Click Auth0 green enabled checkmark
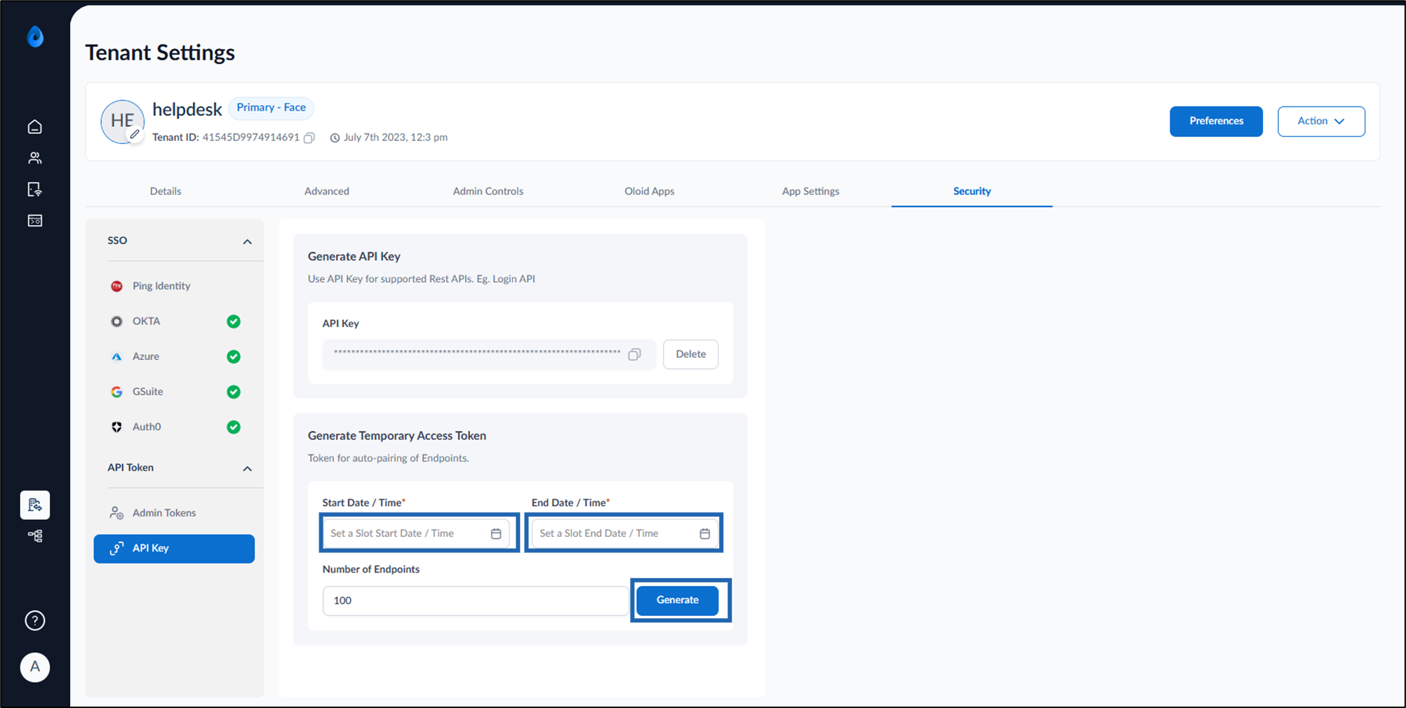The height and width of the screenshot is (708, 1406). click(x=234, y=427)
